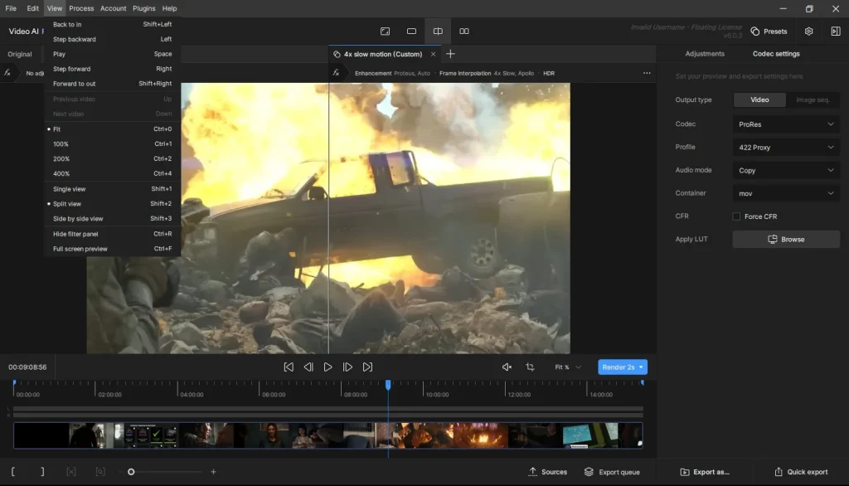Choose 200% zoom in View menu

[112, 158]
